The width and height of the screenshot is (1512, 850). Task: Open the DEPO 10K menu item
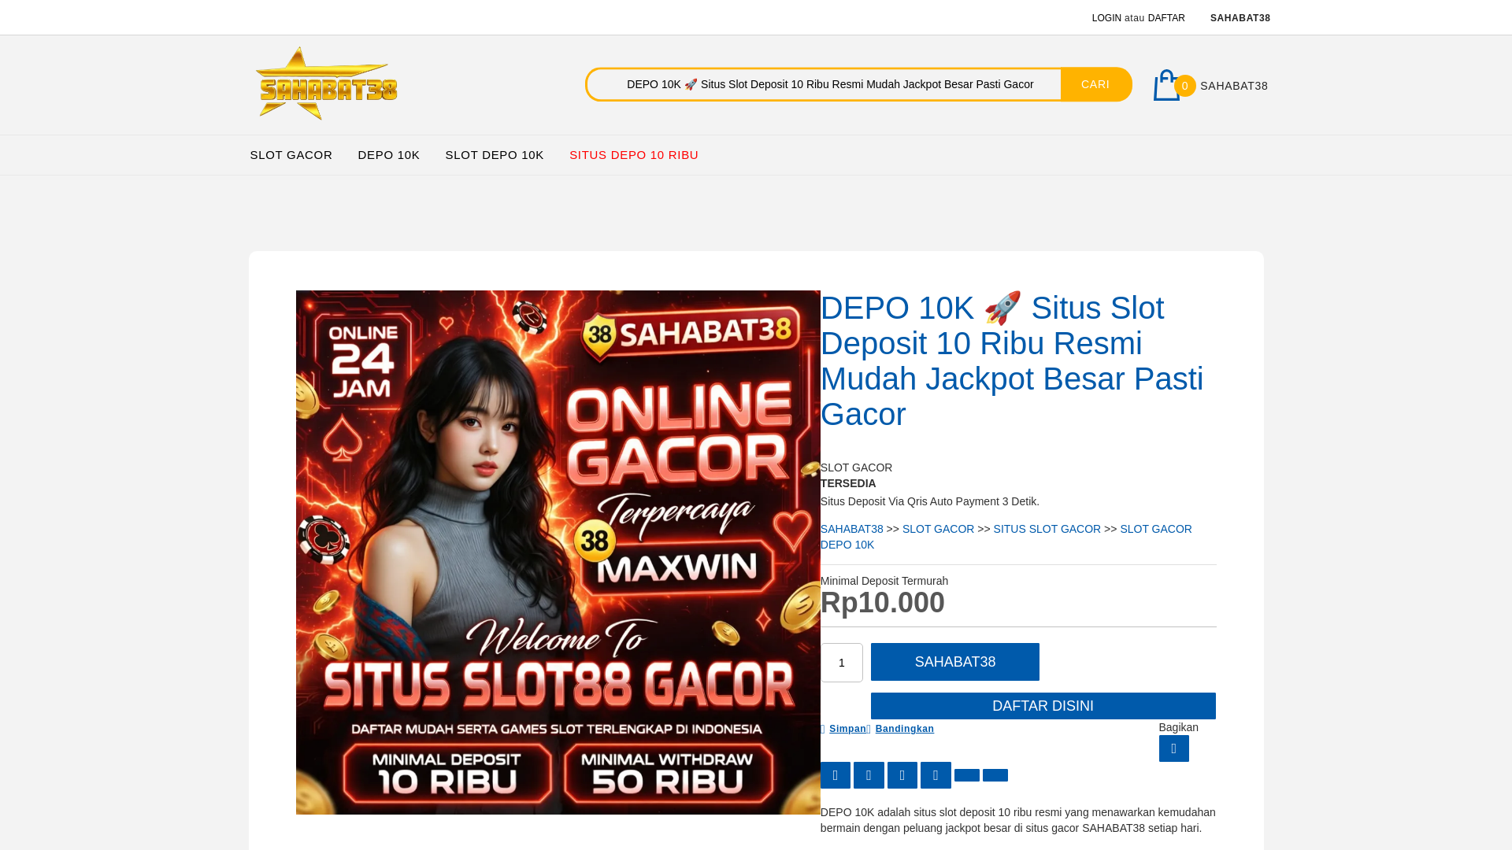[x=389, y=155]
